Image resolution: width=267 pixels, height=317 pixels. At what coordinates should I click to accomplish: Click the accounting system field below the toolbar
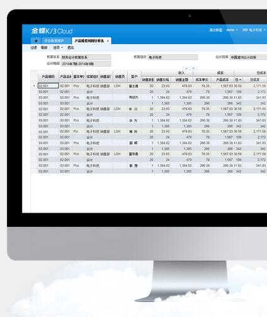click(86, 57)
